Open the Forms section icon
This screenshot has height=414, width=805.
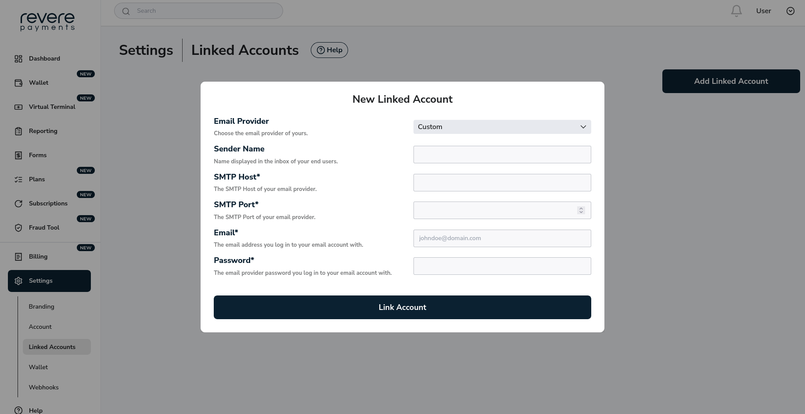pyautogui.click(x=18, y=155)
